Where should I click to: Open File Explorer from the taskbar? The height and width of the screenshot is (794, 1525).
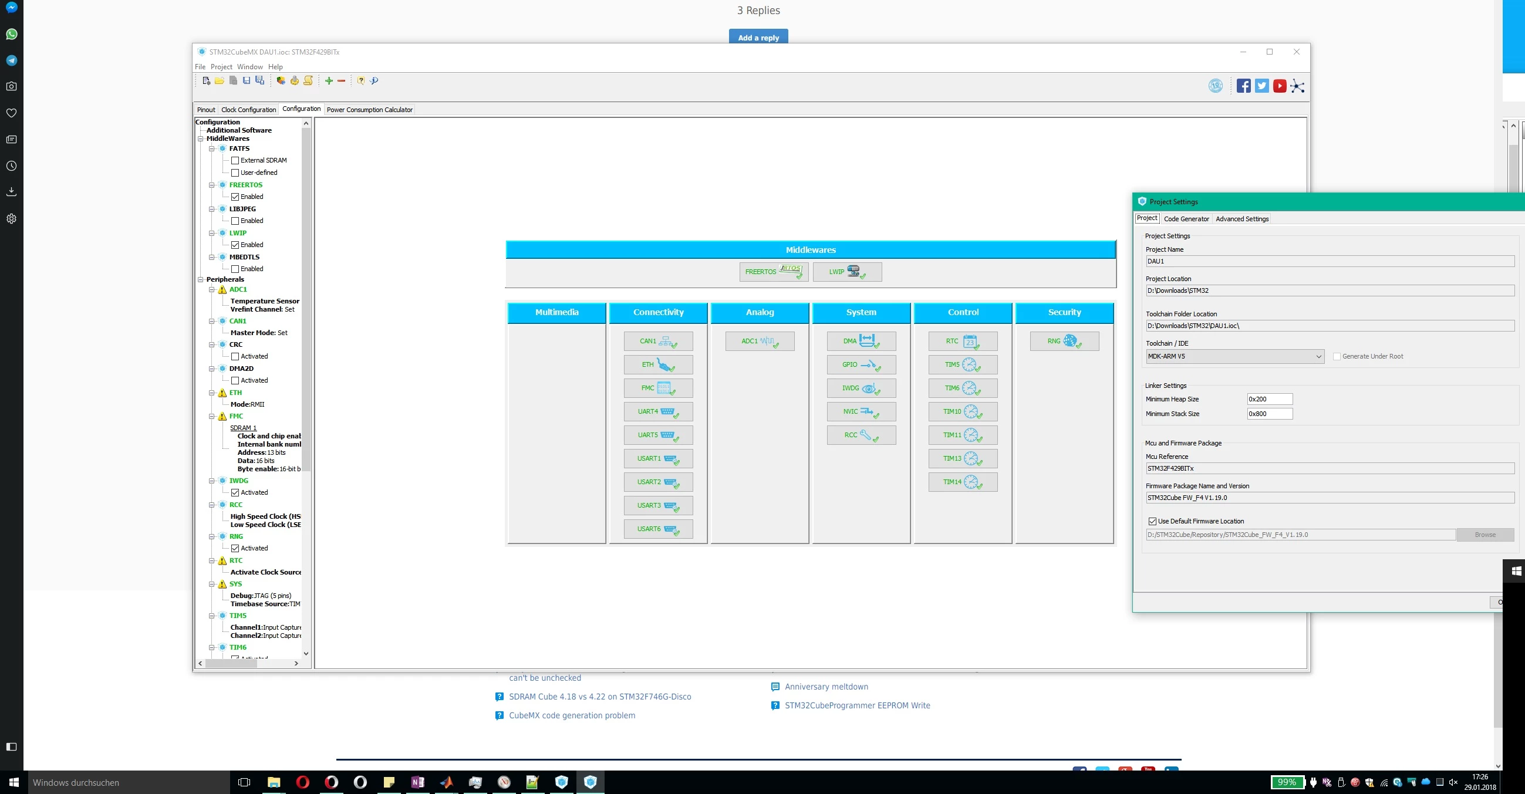[274, 782]
